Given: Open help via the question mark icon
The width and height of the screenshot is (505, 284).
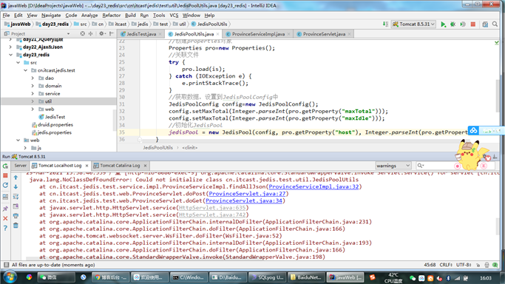Looking at the screenshot, I should (x=5, y=228).
